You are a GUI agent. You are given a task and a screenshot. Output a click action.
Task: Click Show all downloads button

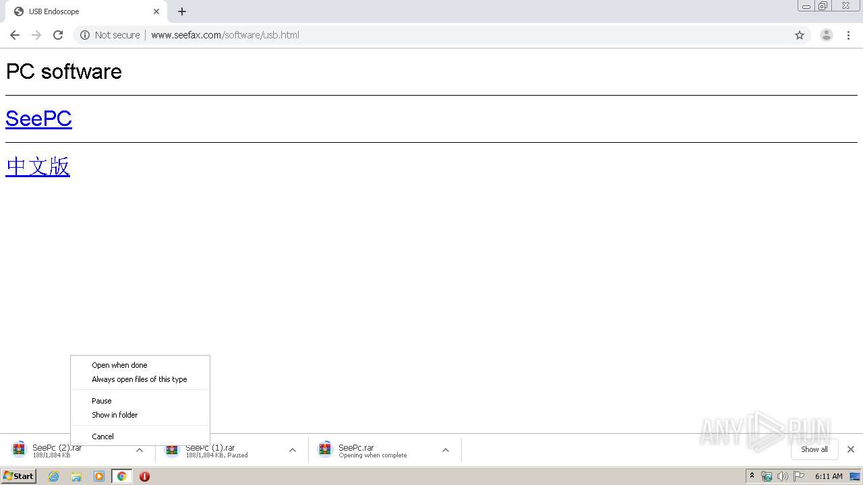click(814, 449)
